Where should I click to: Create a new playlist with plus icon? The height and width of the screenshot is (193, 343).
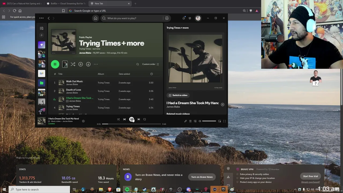click(42, 35)
